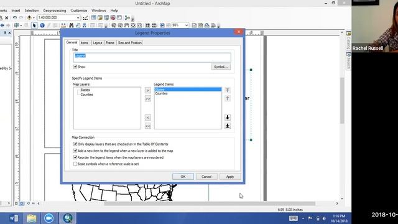
Task: Open the Add Data dropdown arrow
Action: [34, 18]
